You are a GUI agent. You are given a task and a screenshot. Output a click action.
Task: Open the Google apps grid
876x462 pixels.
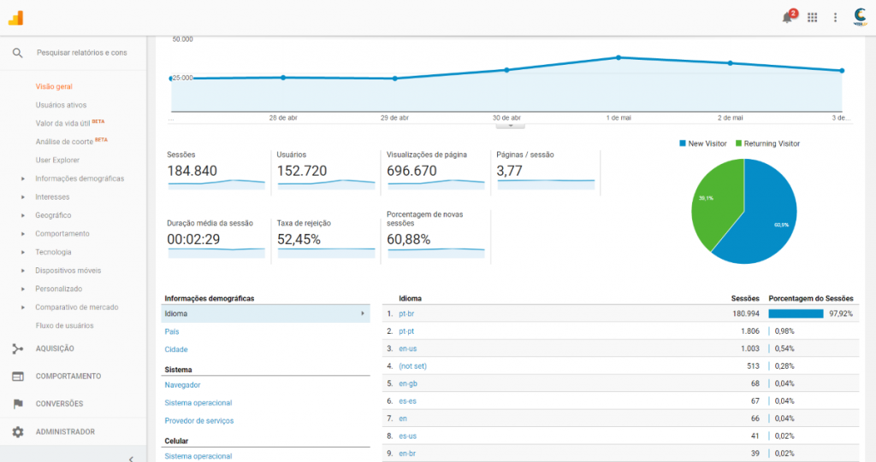click(x=812, y=17)
